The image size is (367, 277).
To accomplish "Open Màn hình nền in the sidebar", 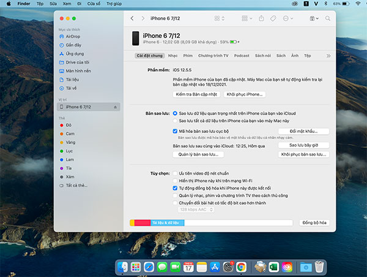I will coord(75,71).
